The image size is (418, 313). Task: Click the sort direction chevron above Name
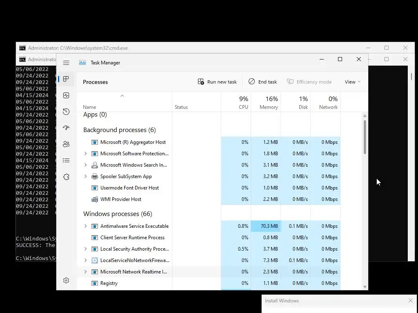[x=122, y=96]
